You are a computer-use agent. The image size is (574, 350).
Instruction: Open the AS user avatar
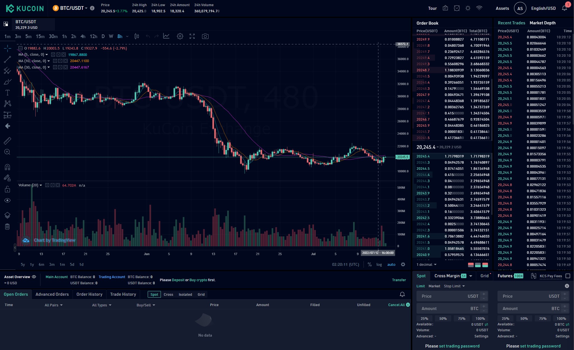(x=520, y=8)
